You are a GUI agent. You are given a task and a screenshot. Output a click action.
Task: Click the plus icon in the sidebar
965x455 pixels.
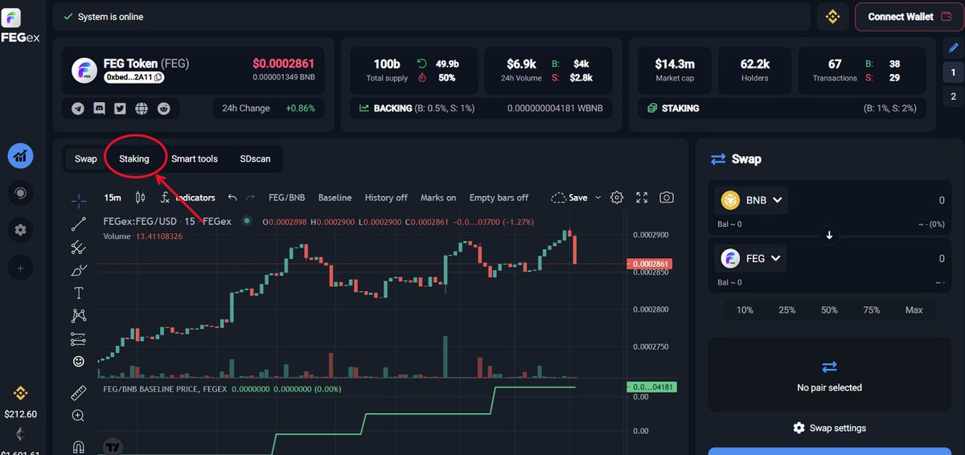20,268
